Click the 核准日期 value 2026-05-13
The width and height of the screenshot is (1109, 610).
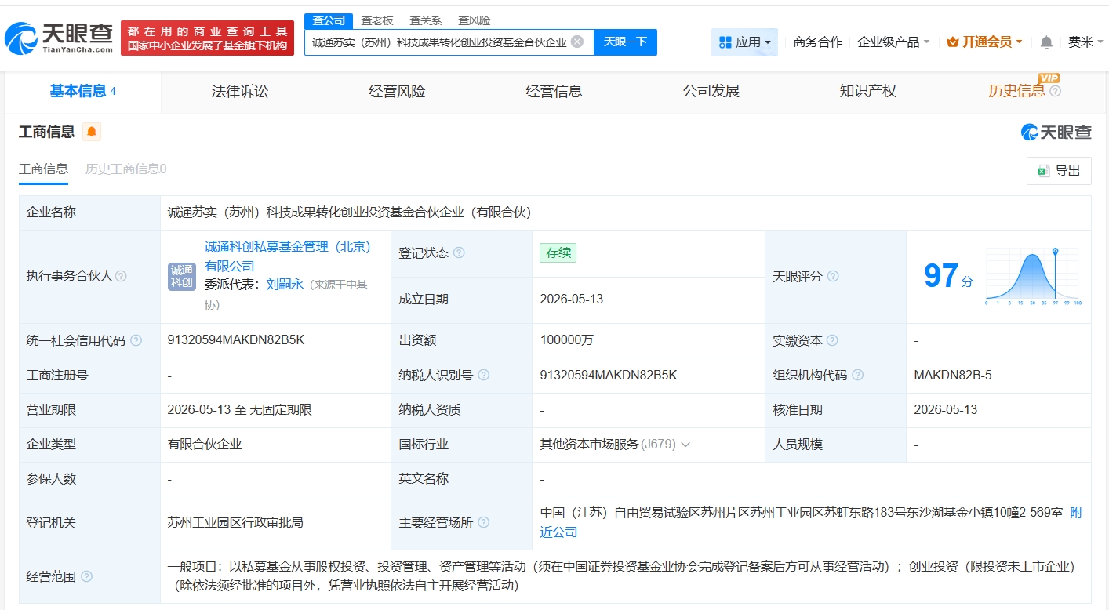point(946,409)
